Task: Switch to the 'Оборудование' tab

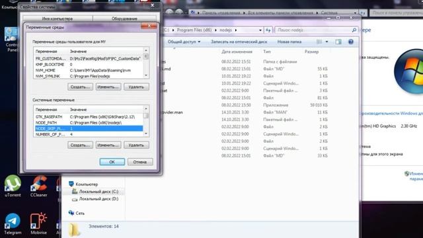Action: (124, 19)
